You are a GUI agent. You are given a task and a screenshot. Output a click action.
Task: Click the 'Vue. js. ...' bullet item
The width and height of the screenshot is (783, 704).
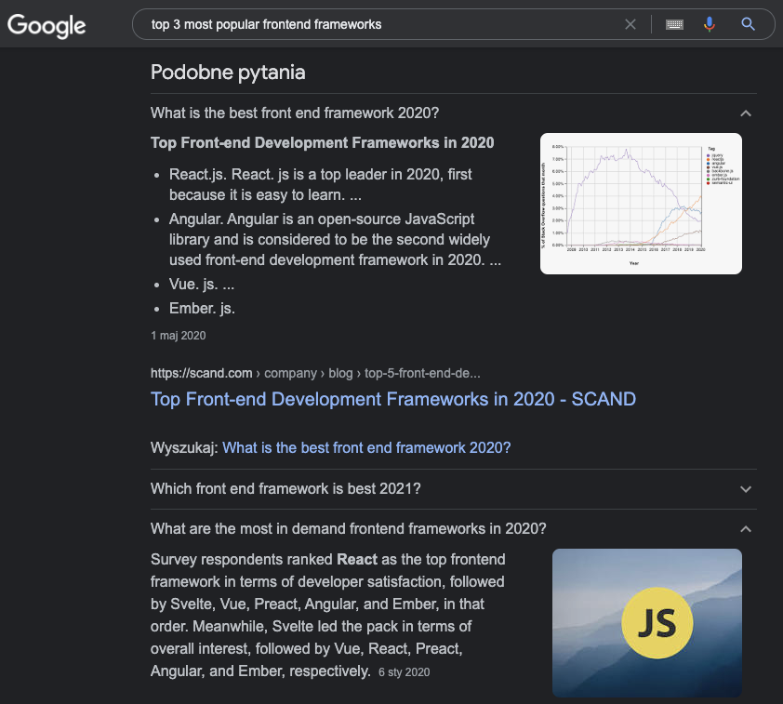pyautogui.click(x=201, y=284)
